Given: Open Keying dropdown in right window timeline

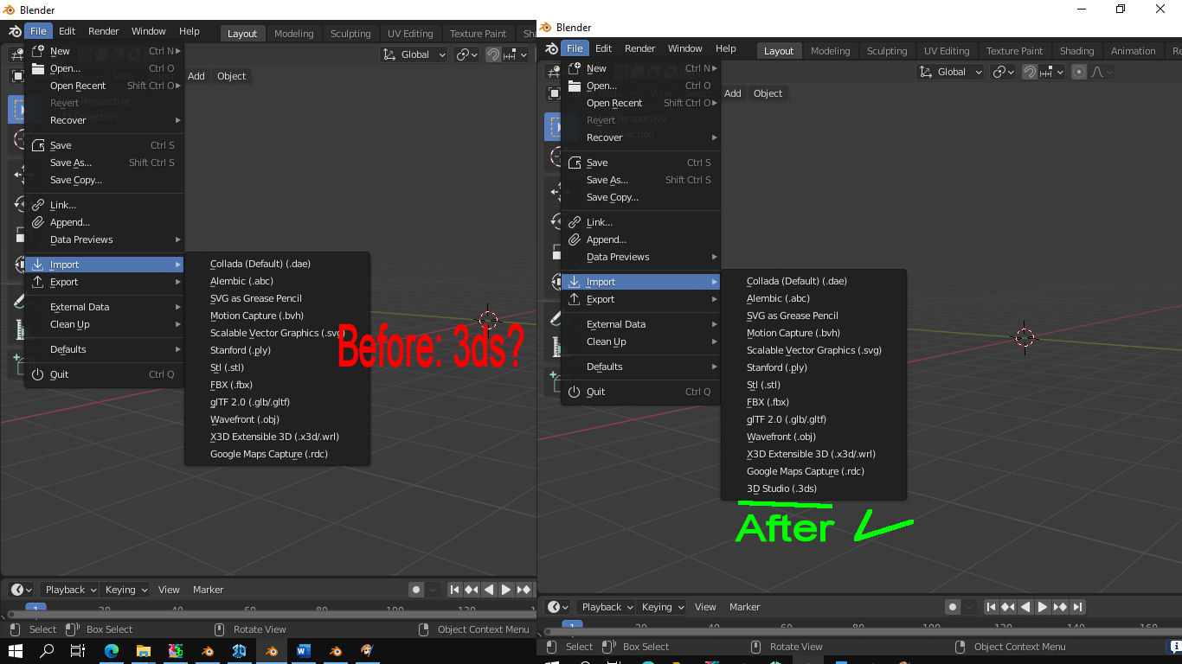Looking at the screenshot, I should (662, 607).
